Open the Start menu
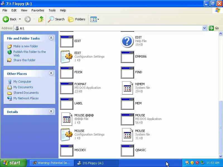The image size is (223, 167). (13, 163)
